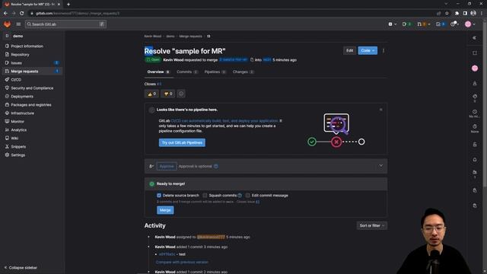Toggle Edit commit message checkbox
The height and width of the screenshot is (274, 487).
click(247, 196)
